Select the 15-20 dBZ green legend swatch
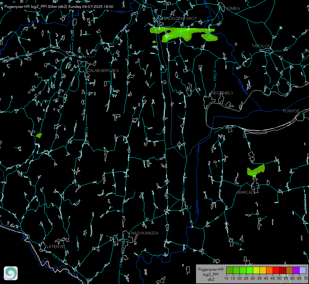 [236, 270]
